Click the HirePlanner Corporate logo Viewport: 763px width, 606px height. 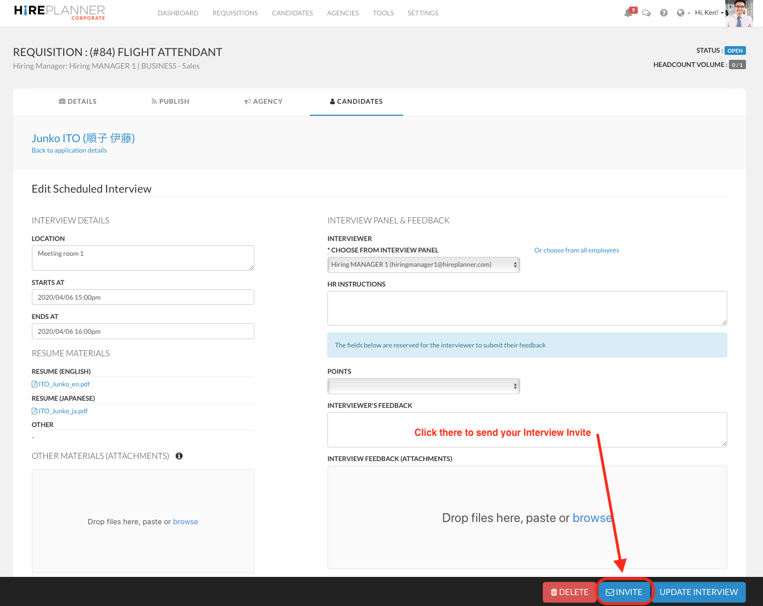tap(59, 13)
